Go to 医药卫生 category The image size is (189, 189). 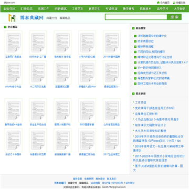coord(94,9)
